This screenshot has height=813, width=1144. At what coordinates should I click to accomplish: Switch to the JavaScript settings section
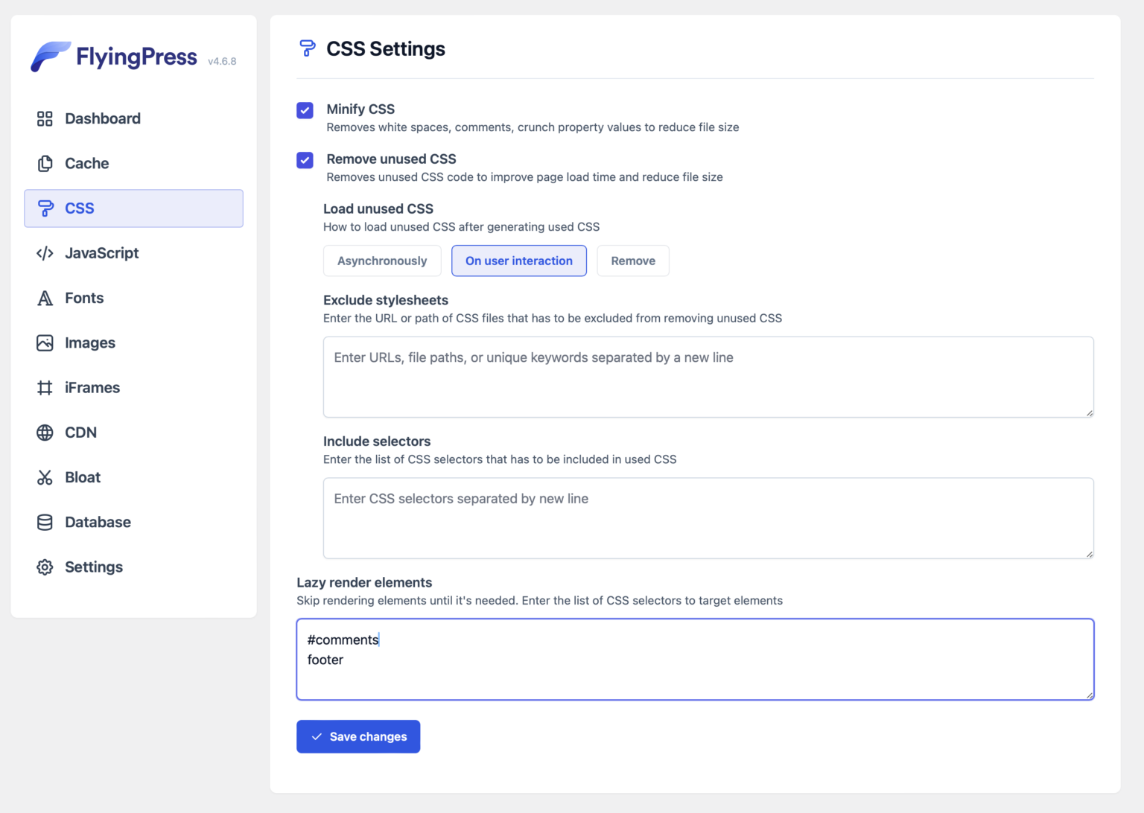pos(101,253)
